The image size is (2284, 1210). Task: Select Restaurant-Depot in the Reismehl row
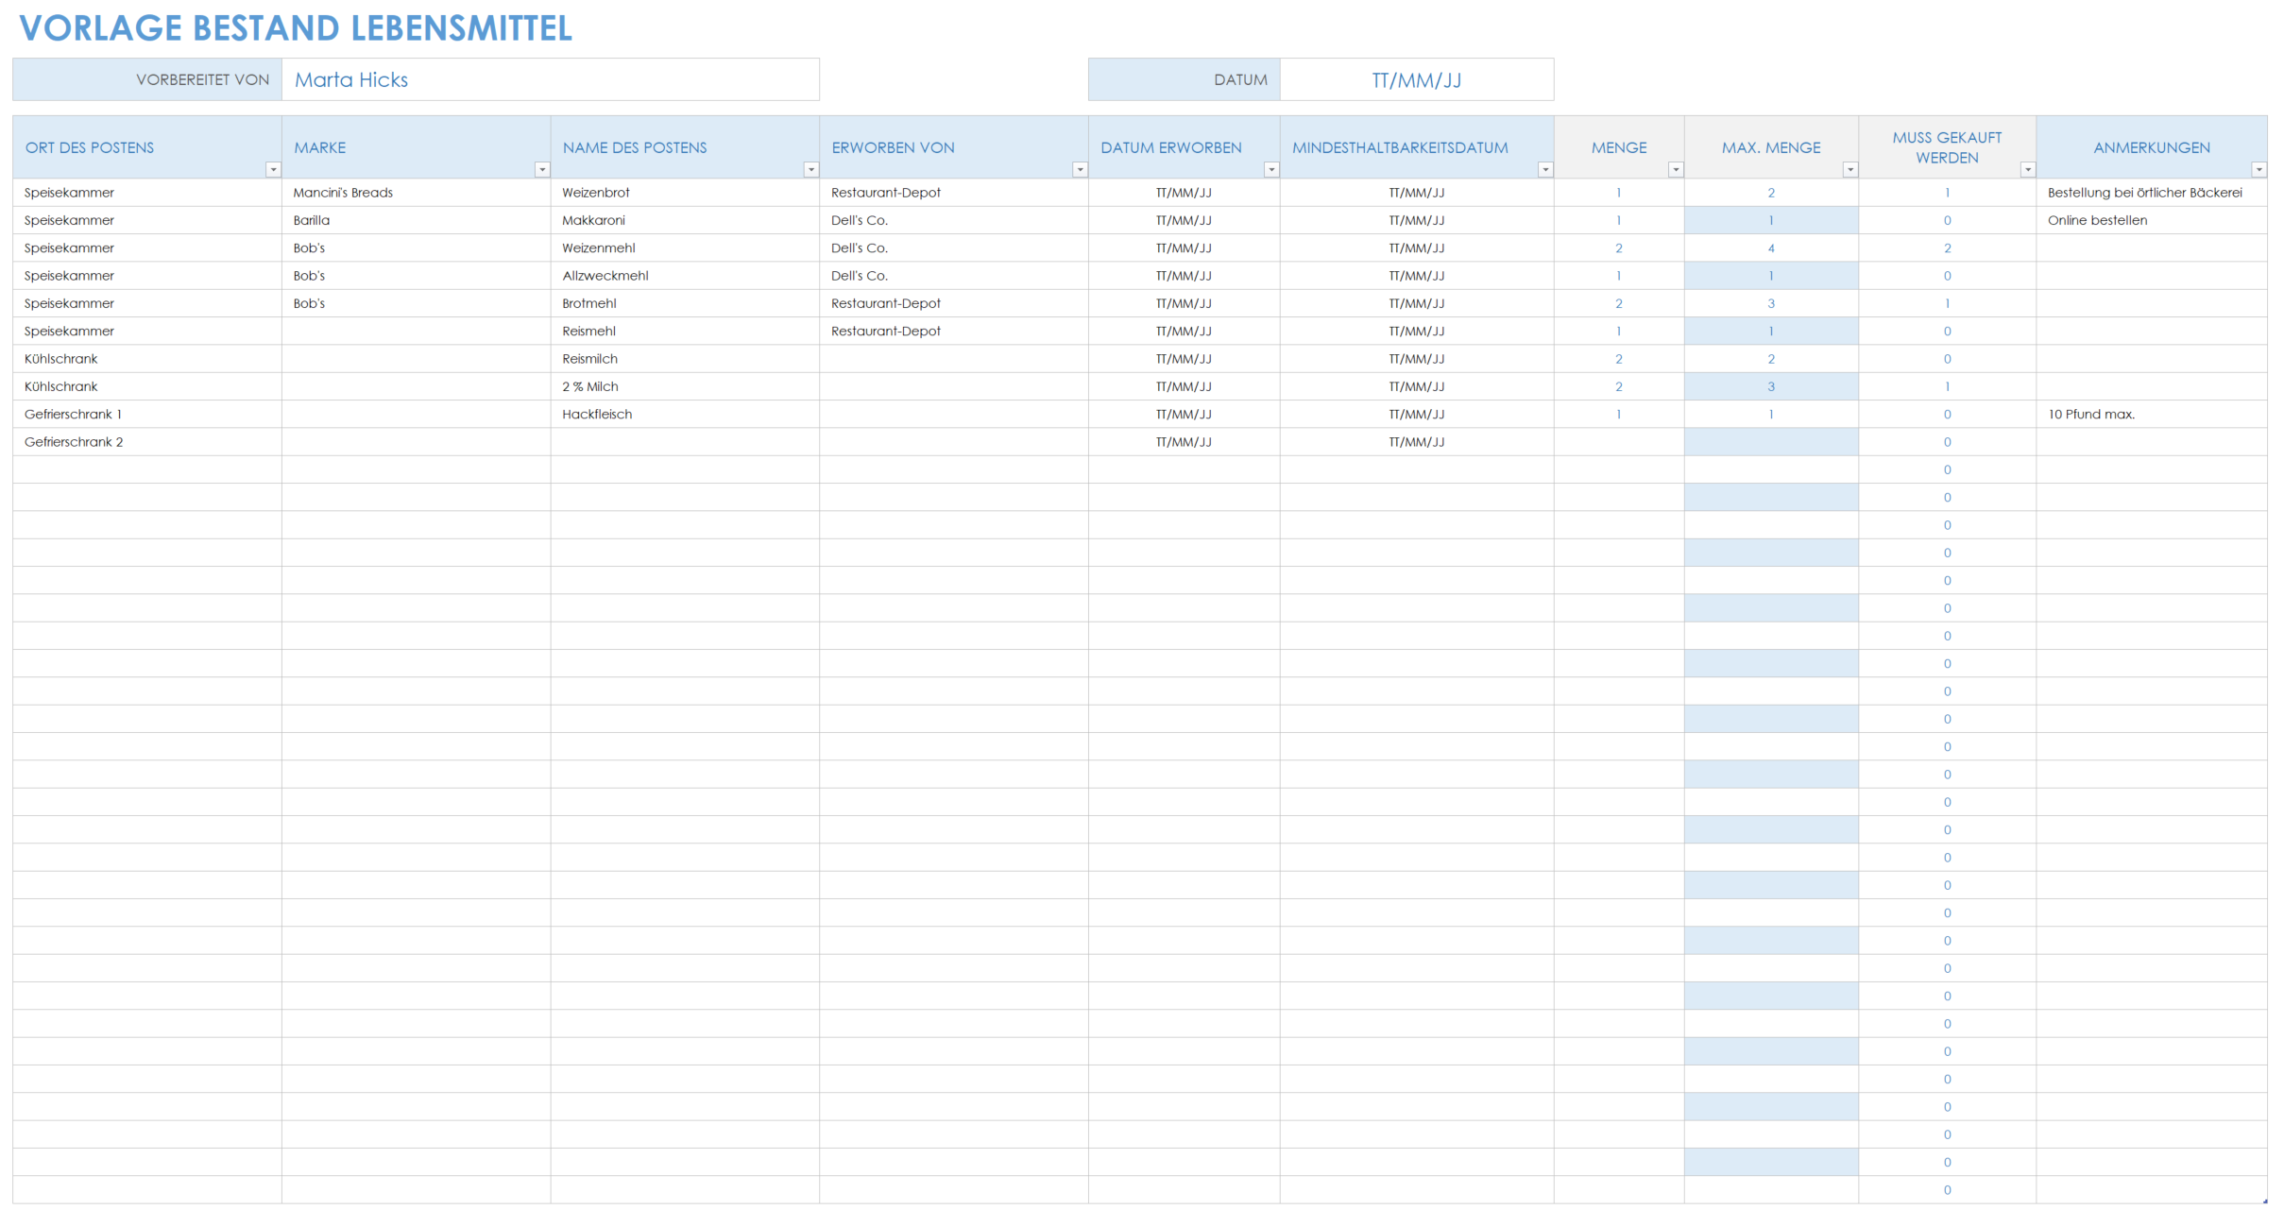point(954,331)
